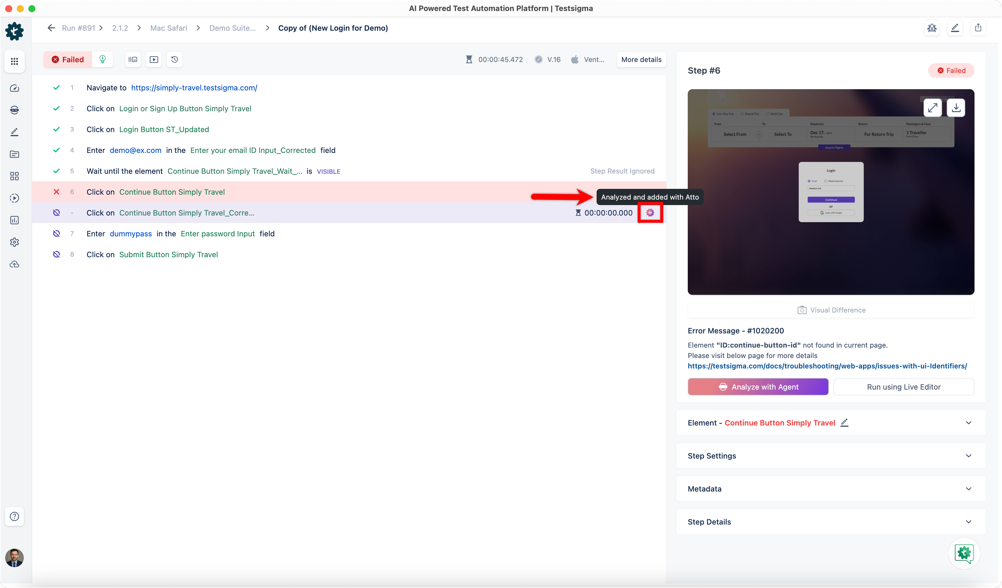Click Analyze with Agent button
Viewport: 1002px width, 588px height.
click(758, 387)
